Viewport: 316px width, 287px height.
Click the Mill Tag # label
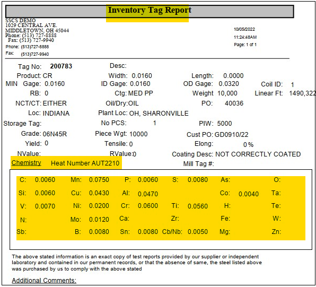198,164
